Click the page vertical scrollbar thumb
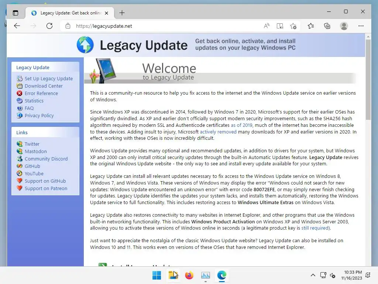The image size is (378, 284). coord(368,80)
